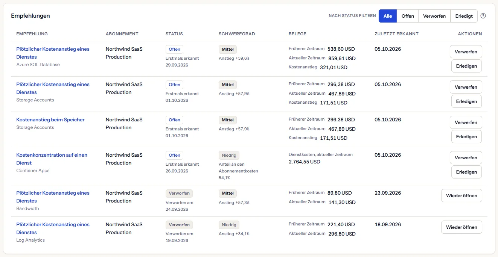
Task: Click the last detected date 18.09.2026
Action: (x=388, y=225)
